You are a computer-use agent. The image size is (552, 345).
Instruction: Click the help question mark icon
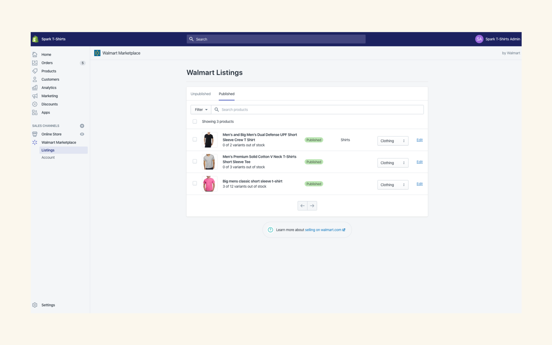tap(270, 230)
